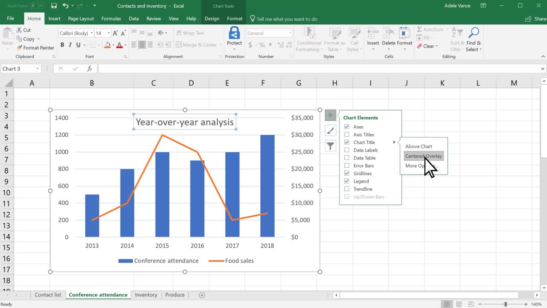
Task: Open the Clear dropdown
Action: (x=436, y=46)
